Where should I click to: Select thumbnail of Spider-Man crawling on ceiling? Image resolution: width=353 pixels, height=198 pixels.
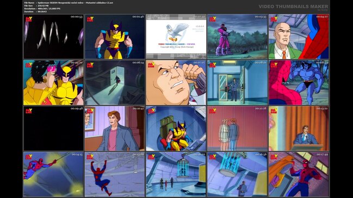[115, 175]
